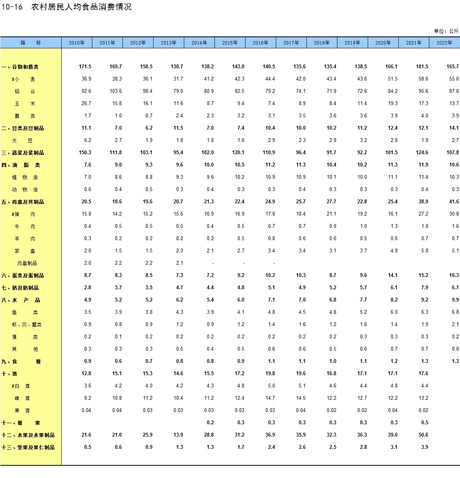Click the 16.3 egg value for 2022
Viewport: 460px width, 478px height.
[454, 275]
